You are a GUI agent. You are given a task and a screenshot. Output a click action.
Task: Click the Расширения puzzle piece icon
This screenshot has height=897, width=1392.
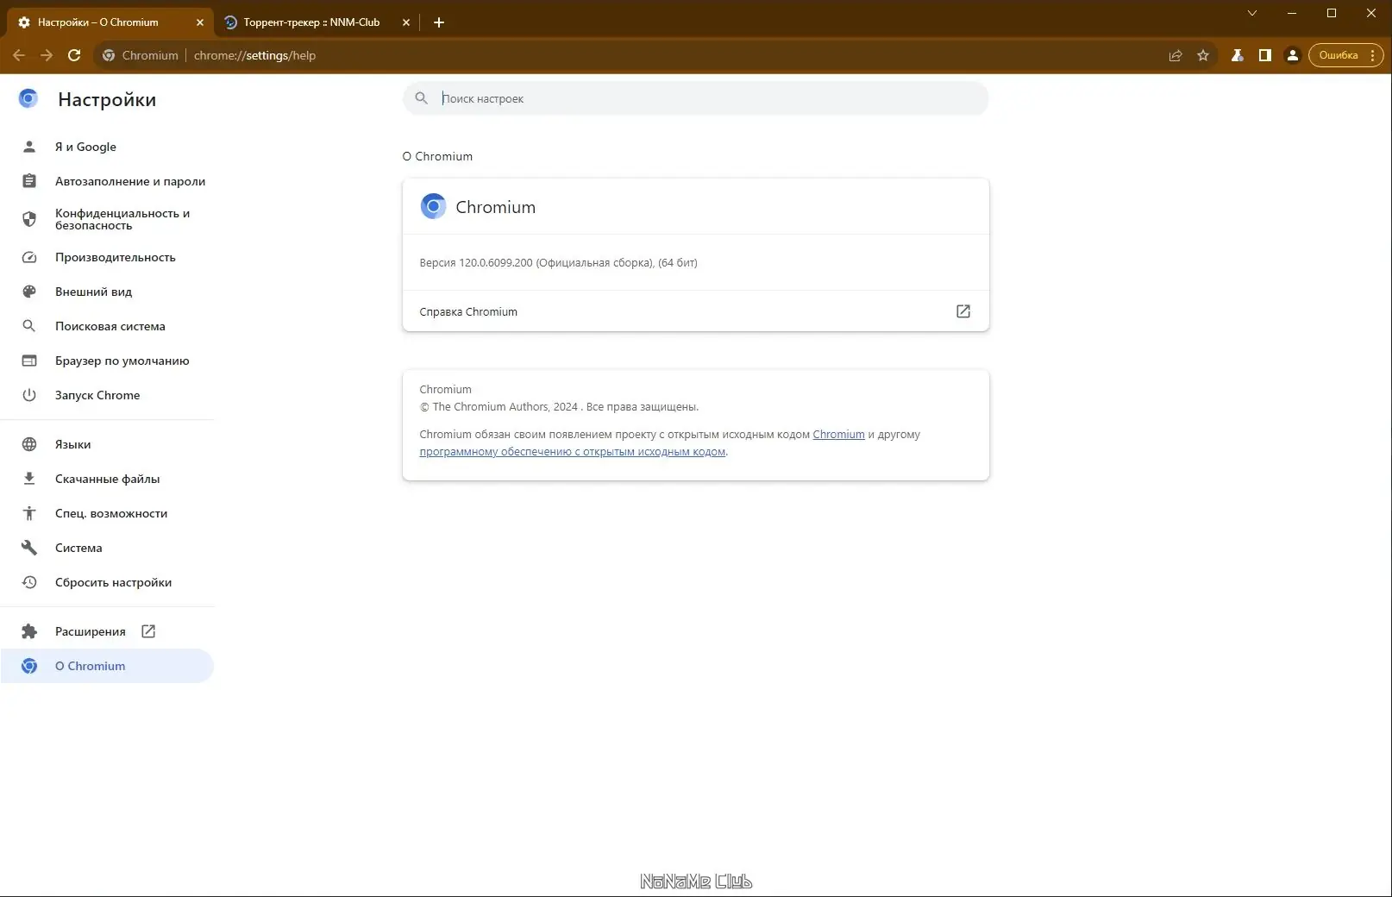coord(29,631)
